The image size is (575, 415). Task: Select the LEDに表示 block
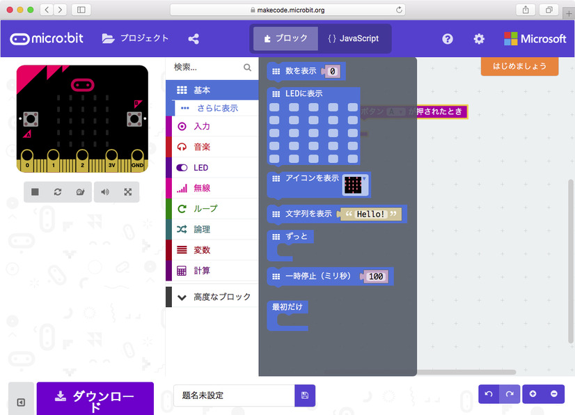304,93
